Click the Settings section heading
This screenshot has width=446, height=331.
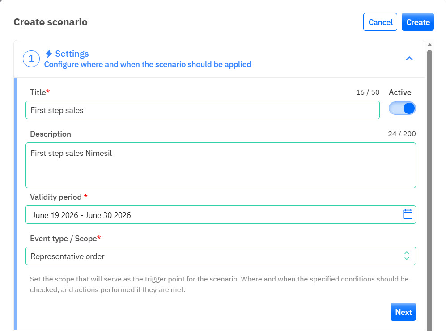(x=72, y=54)
